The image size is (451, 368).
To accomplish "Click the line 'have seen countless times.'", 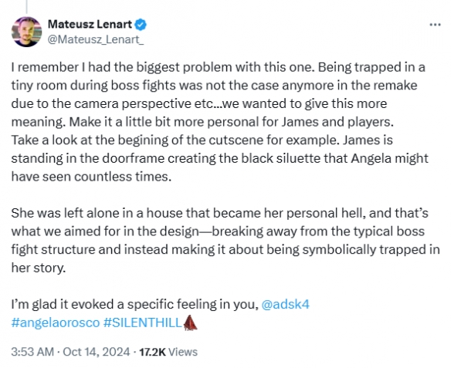I will point(91,177).
